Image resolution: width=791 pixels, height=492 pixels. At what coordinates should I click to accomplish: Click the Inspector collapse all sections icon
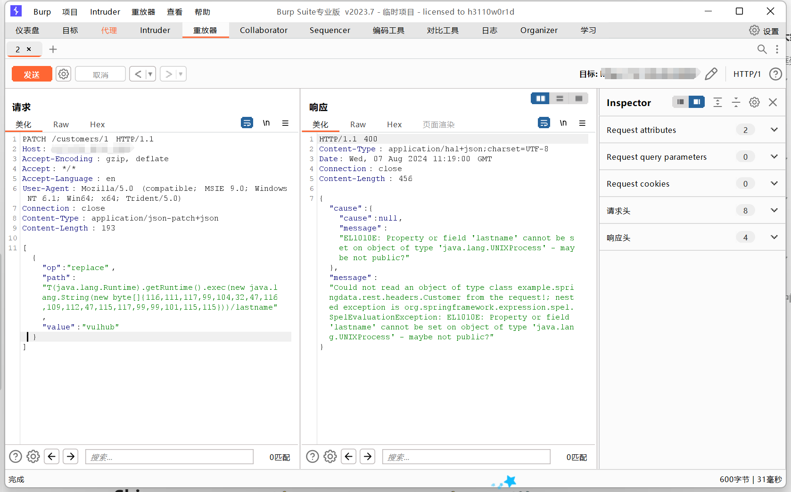(x=736, y=102)
